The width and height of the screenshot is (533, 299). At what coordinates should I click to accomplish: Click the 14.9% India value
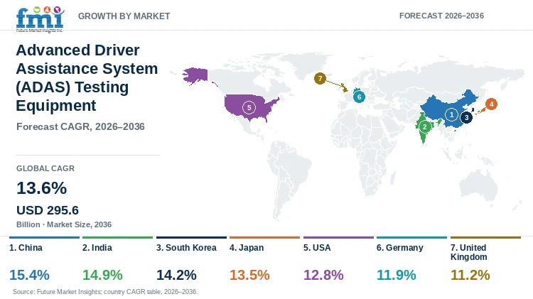click(x=102, y=275)
